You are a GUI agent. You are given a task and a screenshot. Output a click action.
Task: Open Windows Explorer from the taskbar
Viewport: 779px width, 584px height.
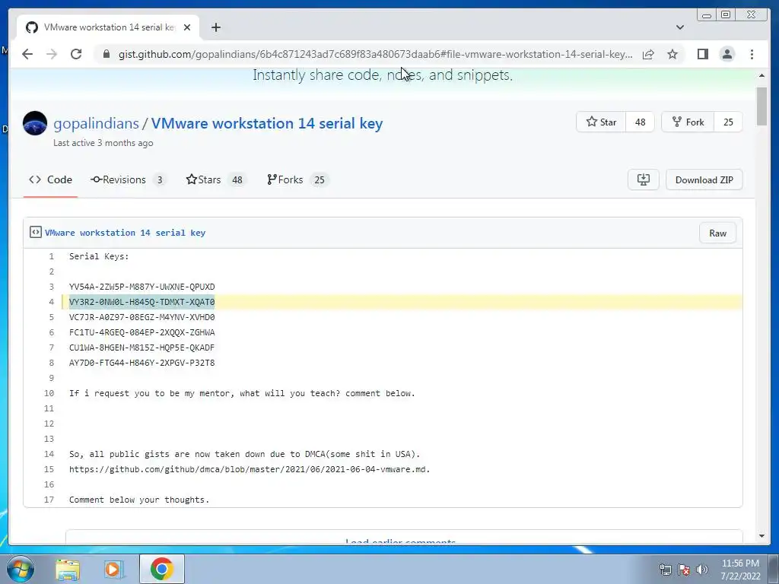point(68,569)
